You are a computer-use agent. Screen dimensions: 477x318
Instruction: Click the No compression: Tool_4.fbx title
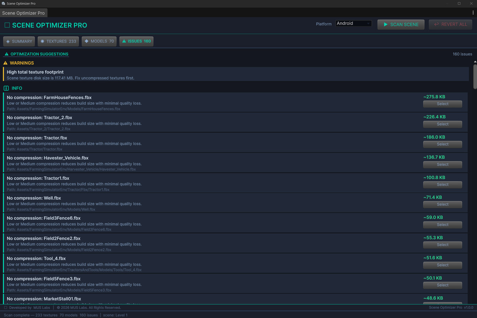(36, 258)
